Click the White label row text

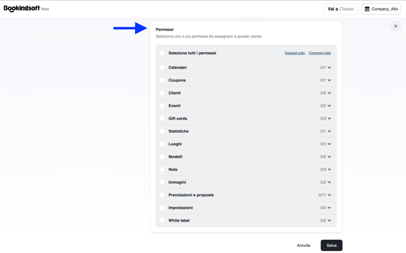point(179,220)
